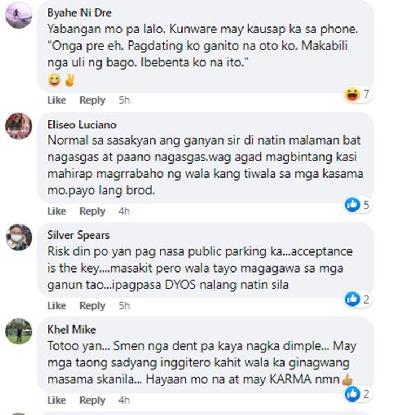Open the 4h timestamp on Khel Mike's comment
Viewport: 405px width, 415px height.
(x=124, y=400)
